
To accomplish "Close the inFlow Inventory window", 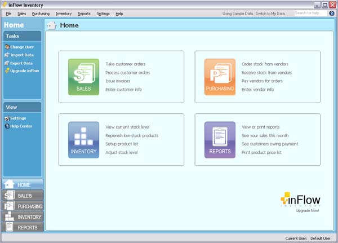I will pos(332,5).
